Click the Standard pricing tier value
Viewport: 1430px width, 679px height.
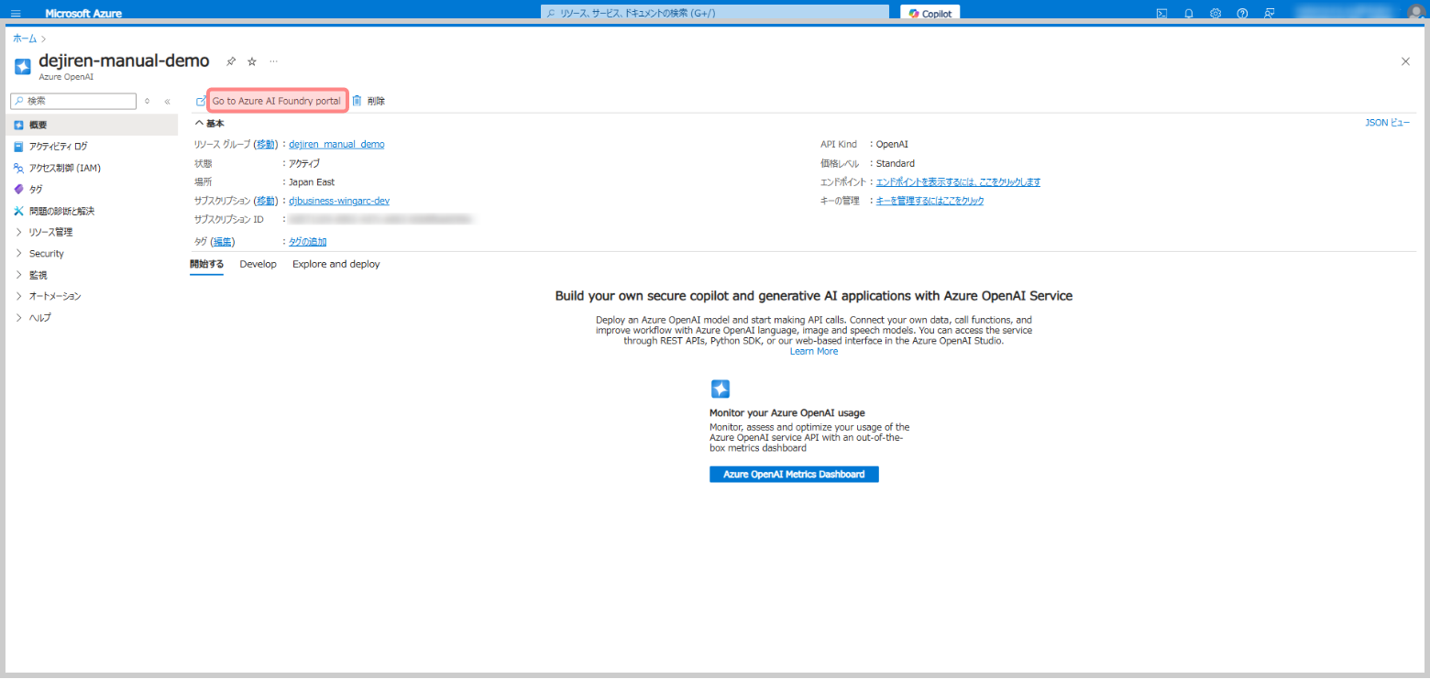pos(896,163)
